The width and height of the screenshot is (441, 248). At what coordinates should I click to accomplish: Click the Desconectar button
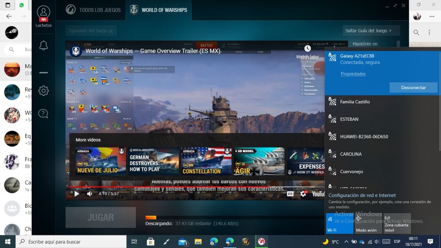(x=413, y=88)
